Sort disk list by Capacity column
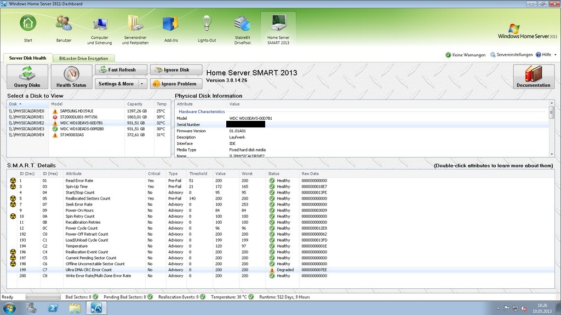This screenshot has width=561, height=315. tap(139, 104)
